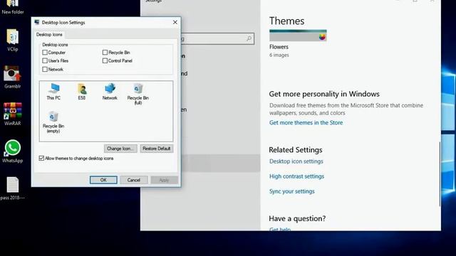Click the Themes heading text

pos(286,21)
